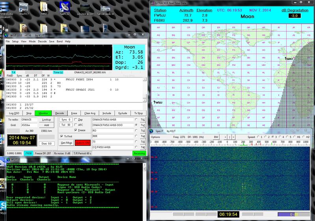Enable the AFC checkbox

pos(76,124)
